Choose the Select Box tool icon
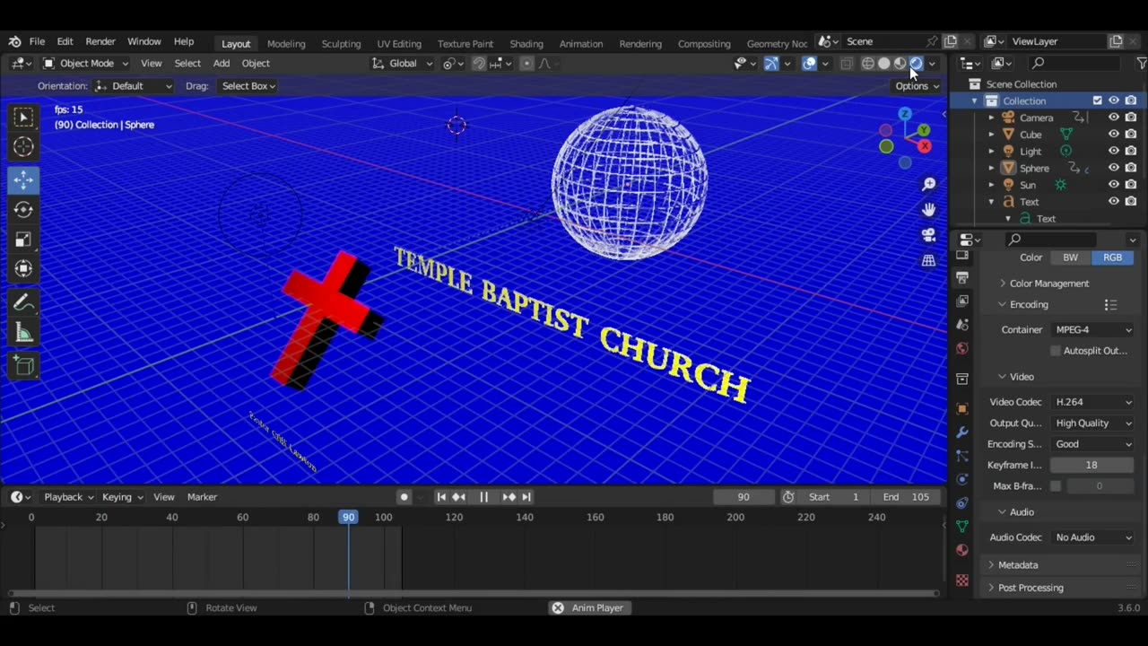The image size is (1148, 646). [x=23, y=118]
